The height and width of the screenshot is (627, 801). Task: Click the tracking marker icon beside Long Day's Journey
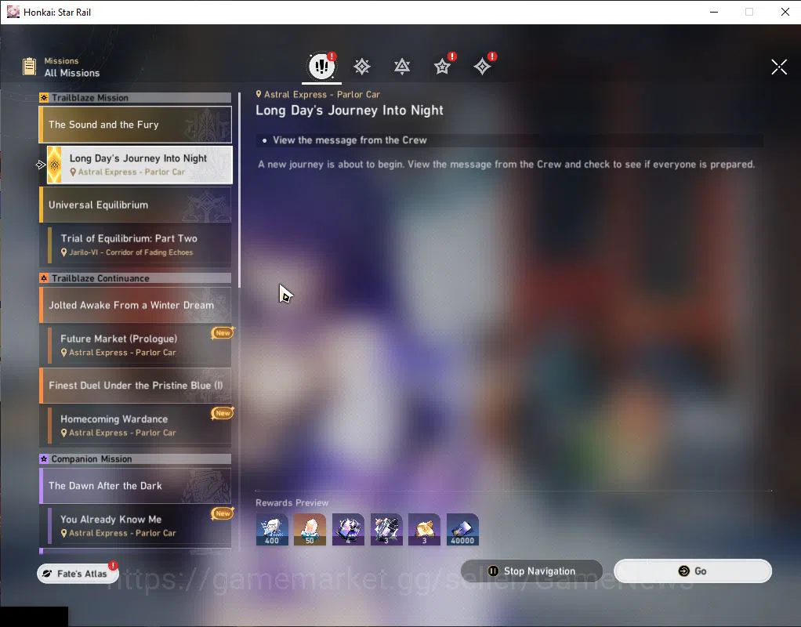point(41,165)
